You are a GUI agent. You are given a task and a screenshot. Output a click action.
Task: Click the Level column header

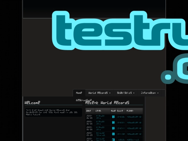tap(102, 111)
